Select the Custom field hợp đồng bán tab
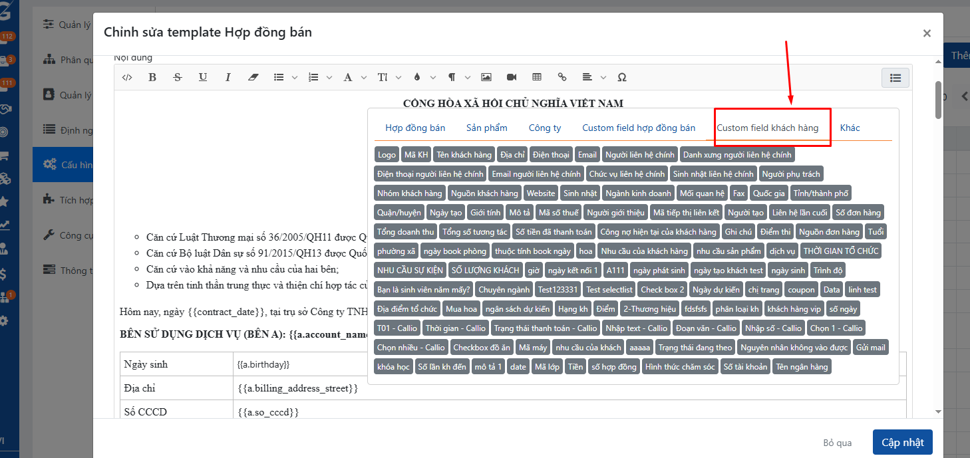 click(639, 128)
